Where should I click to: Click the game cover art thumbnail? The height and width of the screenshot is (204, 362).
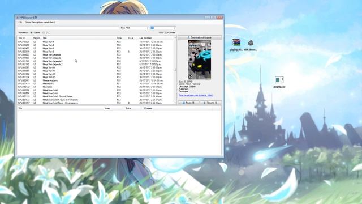click(200, 59)
